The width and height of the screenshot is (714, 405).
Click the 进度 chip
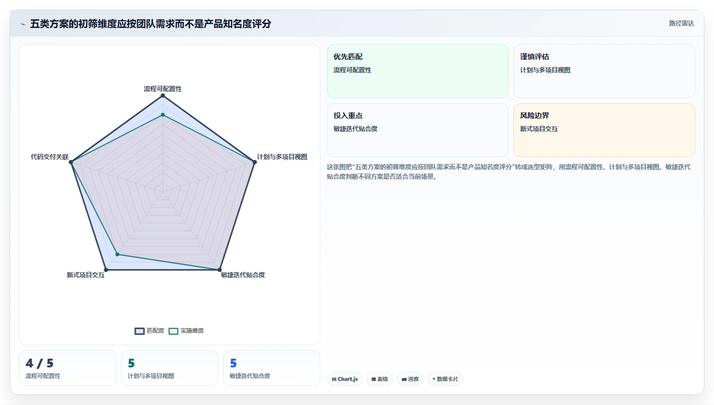click(410, 379)
